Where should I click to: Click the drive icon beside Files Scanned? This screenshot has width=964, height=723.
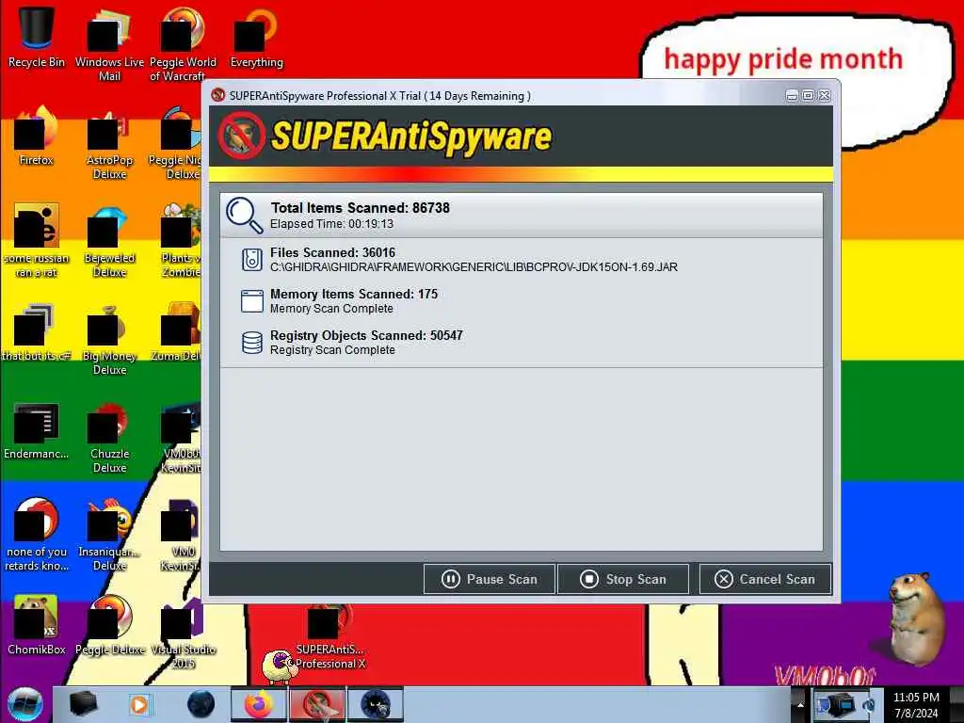(x=252, y=260)
